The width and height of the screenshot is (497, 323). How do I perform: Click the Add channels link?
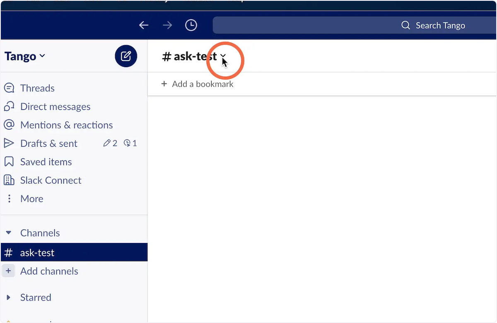click(49, 271)
